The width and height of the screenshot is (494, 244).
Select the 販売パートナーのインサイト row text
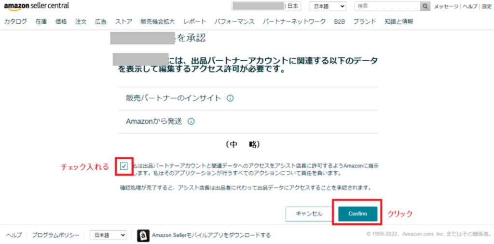tap(174, 98)
